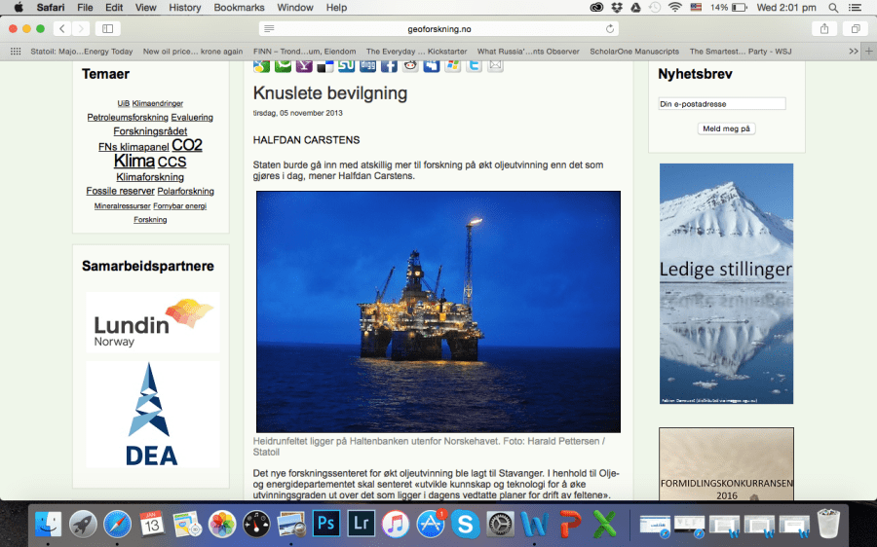This screenshot has height=547, width=877.
Task: Share article via Delicious icon
Action: coord(325,66)
